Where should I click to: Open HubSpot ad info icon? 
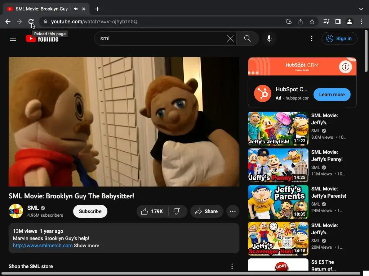pyautogui.click(x=345, y=67)
